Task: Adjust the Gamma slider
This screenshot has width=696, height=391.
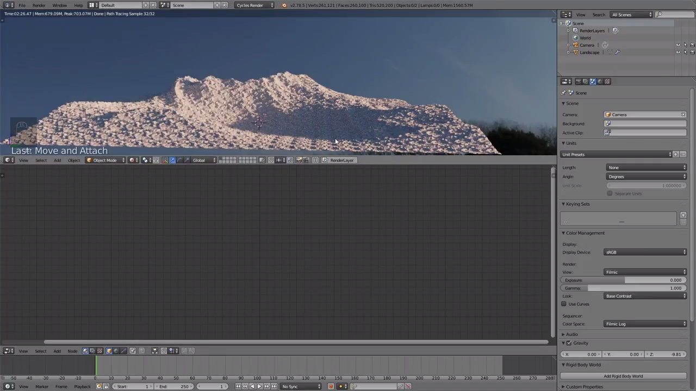Action: pos(623,288)
